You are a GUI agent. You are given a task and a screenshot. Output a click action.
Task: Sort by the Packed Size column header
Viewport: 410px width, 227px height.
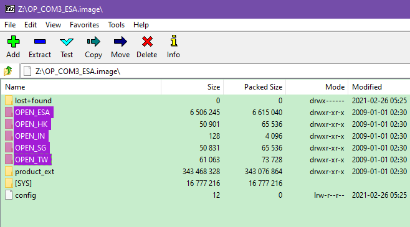click(x=255, y=87)
